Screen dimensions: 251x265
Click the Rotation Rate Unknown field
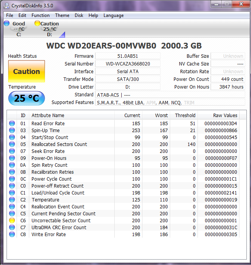pyautogui.click(x=228, y=72)
